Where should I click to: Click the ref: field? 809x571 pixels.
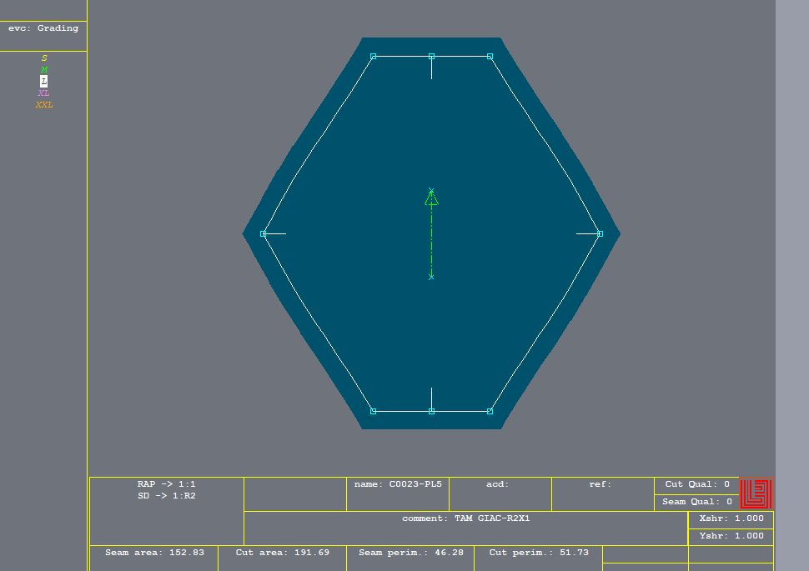[x=603, y=494]
